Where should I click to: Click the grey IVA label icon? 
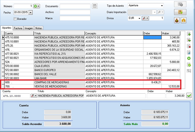tap(189, 71)
